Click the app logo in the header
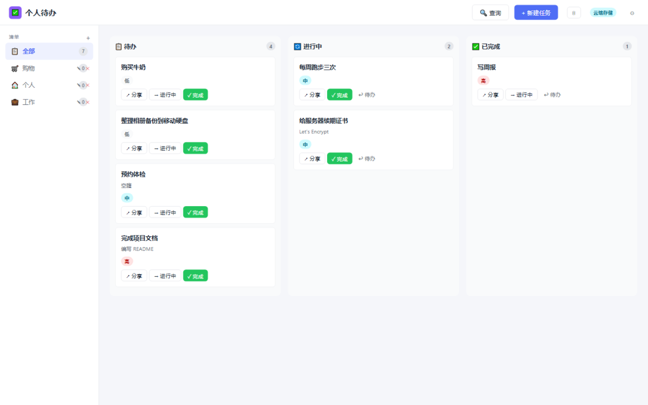648x405 pixels. (x=15, y=13)
